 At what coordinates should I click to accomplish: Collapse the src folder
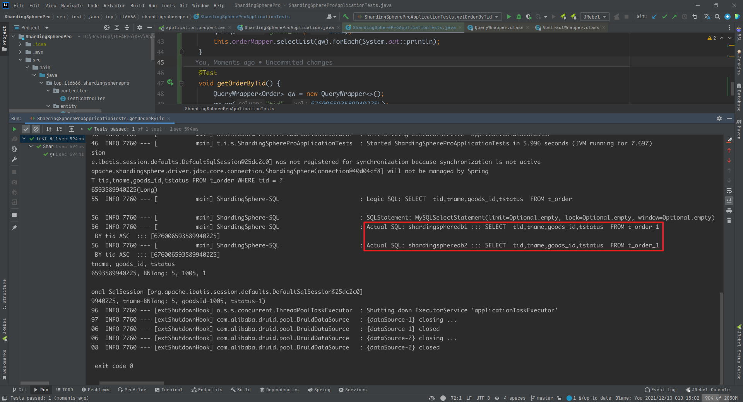[x=20, y=60]
